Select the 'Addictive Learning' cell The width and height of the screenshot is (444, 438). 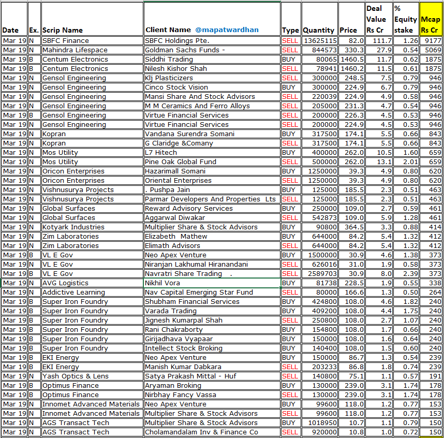(92, 293)
